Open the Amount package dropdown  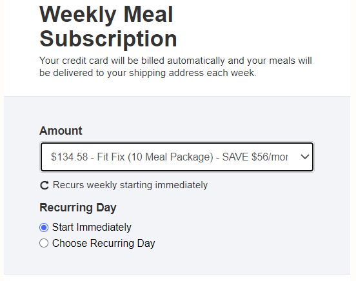177,157
